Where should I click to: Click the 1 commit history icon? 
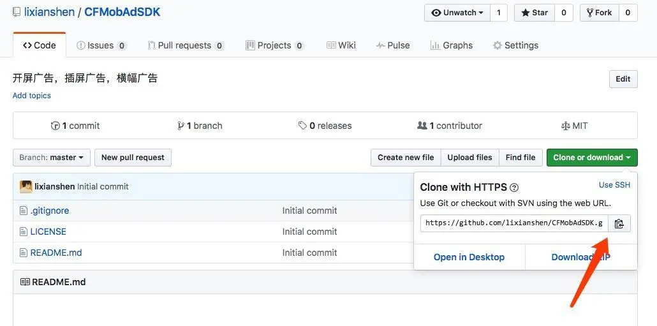[x=55, y=126]
